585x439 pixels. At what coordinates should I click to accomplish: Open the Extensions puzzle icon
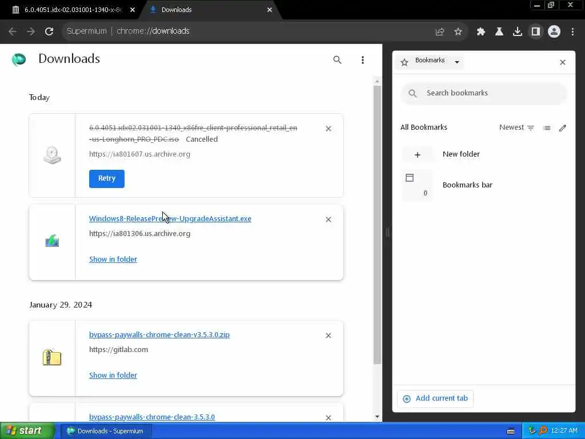[480, 32]
